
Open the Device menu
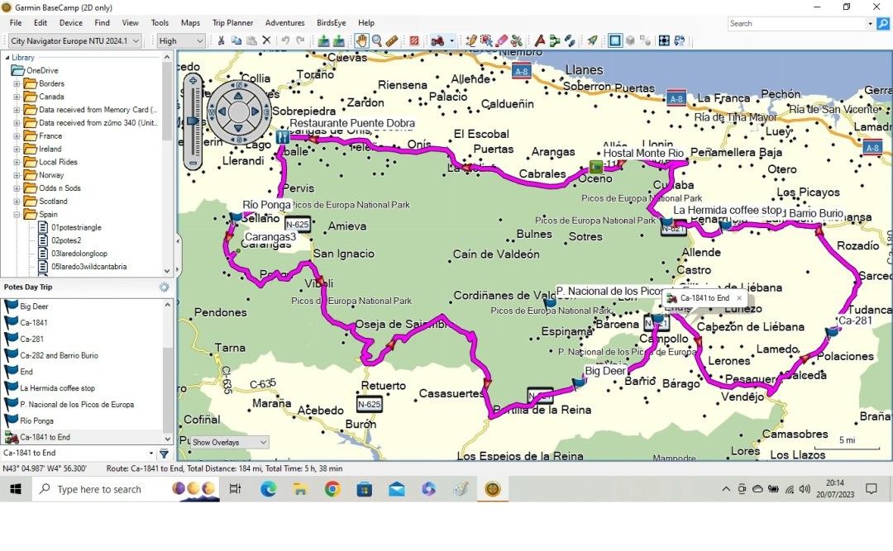pos(70,23)
